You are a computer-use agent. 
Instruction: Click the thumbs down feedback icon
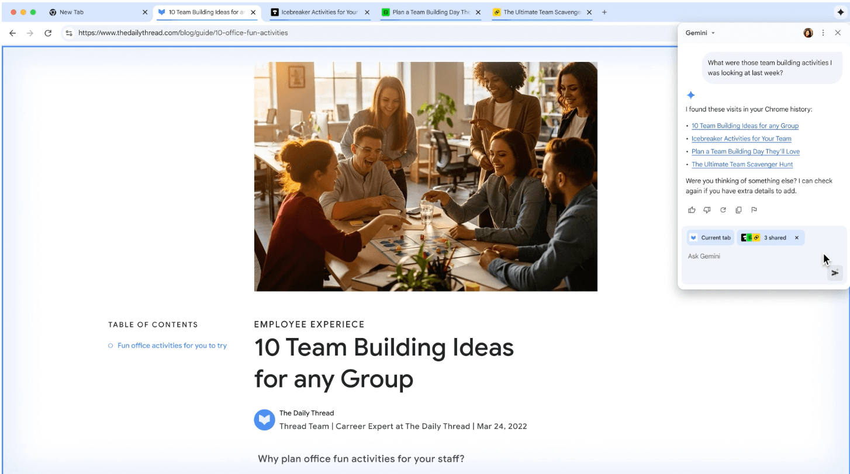707,210
